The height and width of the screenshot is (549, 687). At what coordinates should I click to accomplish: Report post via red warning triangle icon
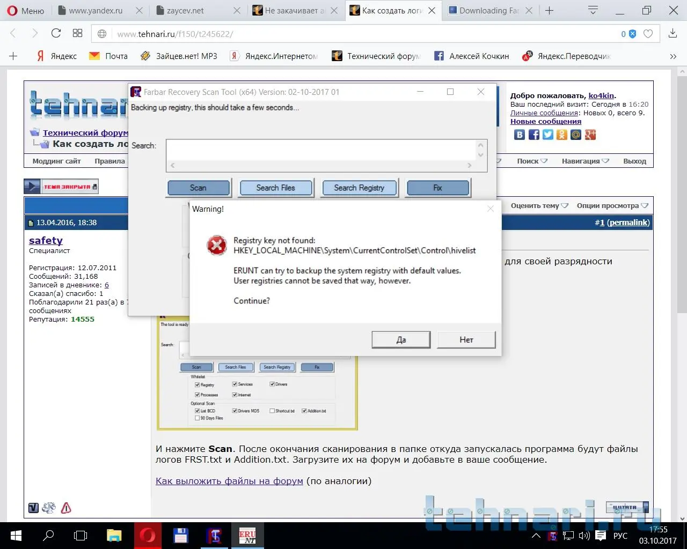point(66,508)
